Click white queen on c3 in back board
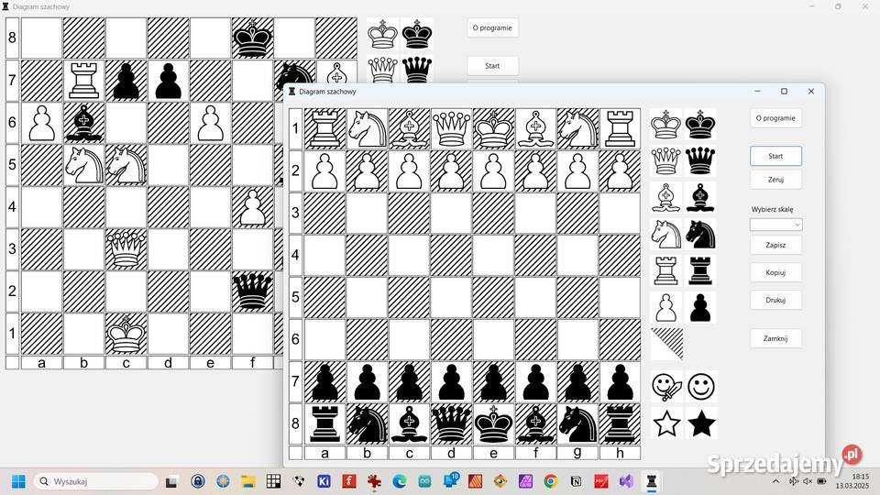Screen dimensions: 880x495 click(126, 249)
